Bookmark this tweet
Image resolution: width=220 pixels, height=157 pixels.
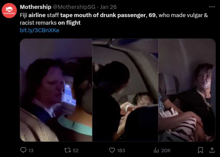tap(200, 150)
